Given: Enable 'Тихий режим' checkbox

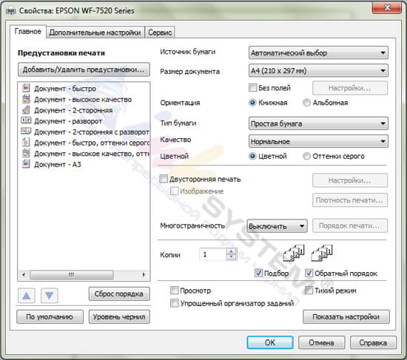Looking at the screenshot, I should pos(309,291).
